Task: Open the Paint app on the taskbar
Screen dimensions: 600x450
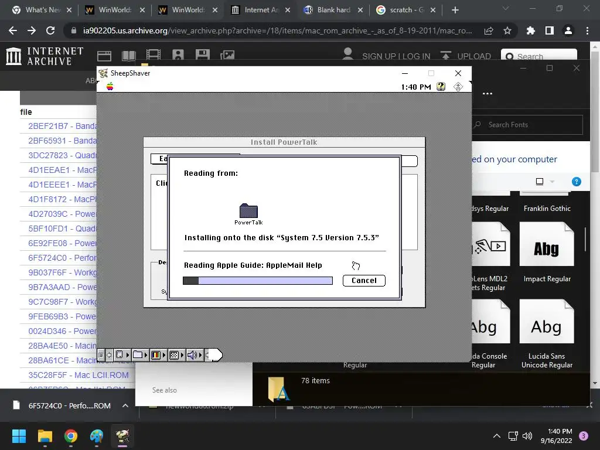Action: click(97, 436)
